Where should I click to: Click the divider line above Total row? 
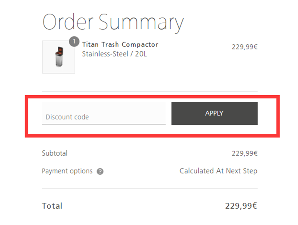[x=150, y=189]
